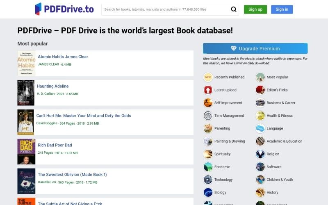The height and width of the screenshot is (205, 328).
Task: Click the Sign in button
Action: [x=282, y=9]
